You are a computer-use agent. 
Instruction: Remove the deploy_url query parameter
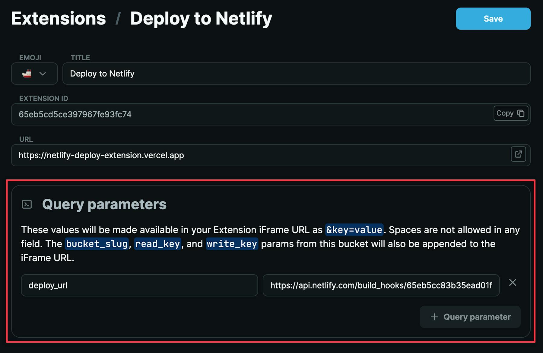coord(513,282)
